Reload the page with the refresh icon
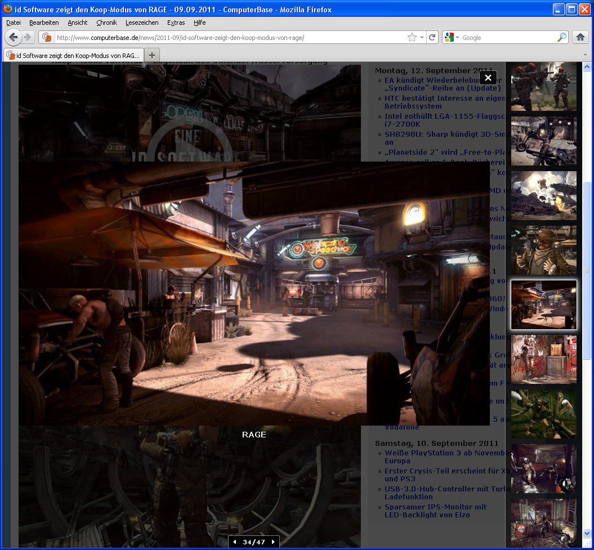 [x=432, y=37]
